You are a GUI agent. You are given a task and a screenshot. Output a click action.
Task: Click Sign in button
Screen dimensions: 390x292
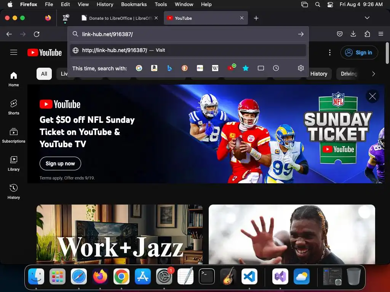(x=359, y=52)
